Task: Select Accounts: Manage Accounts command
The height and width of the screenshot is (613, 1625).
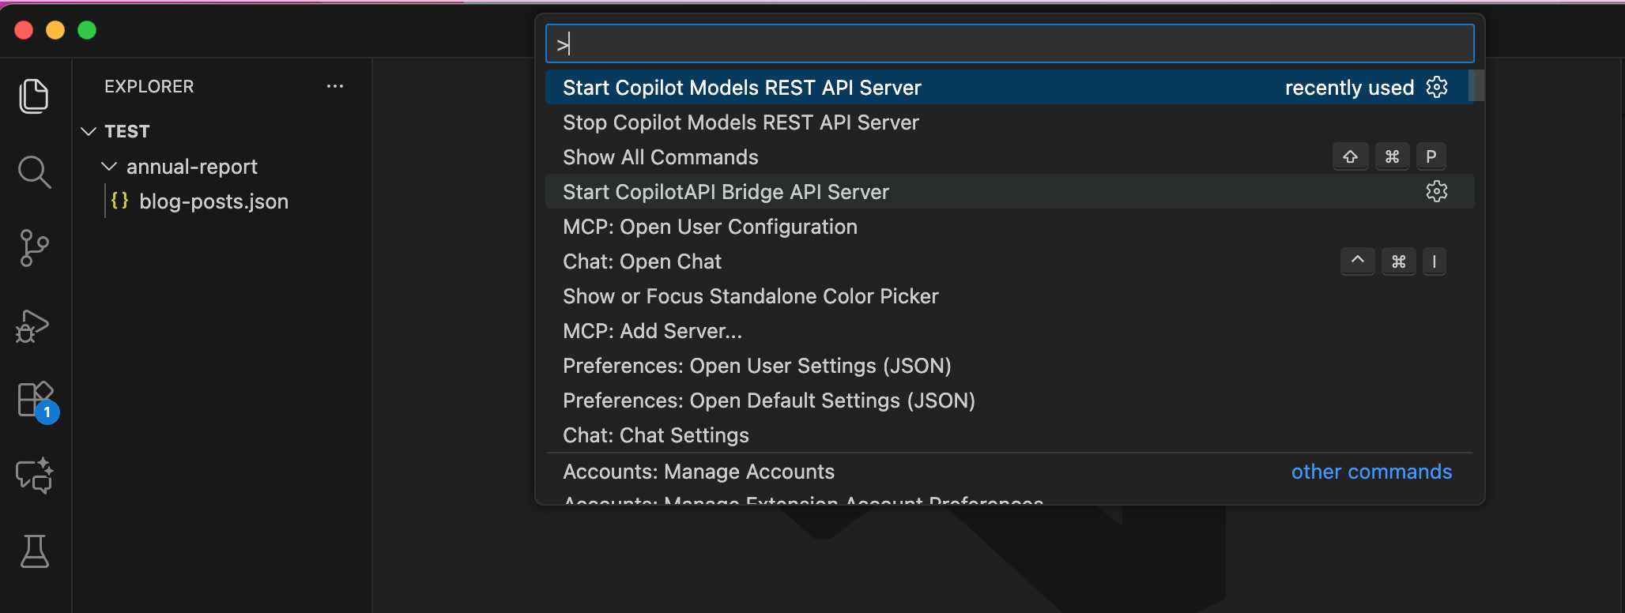Action: [698, 472]
